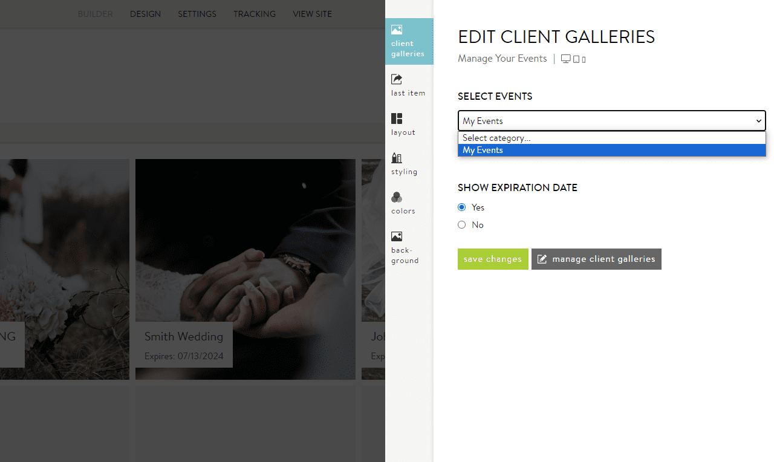Viewport: 774px width, 462px height.
Task: Select Yes to show expiration date
Action: coord(461,207)
